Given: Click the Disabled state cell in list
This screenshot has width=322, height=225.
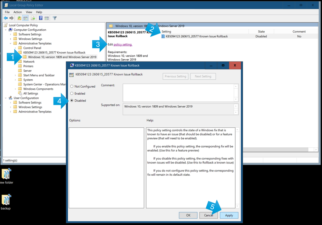Looking at the screenshot, I should tap(261, 36).
